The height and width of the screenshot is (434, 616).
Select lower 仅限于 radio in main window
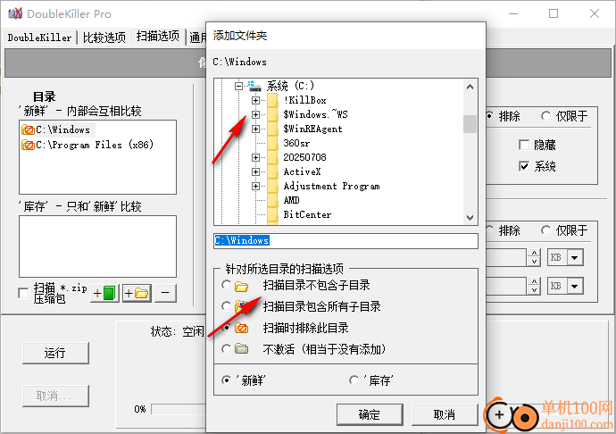545,230
